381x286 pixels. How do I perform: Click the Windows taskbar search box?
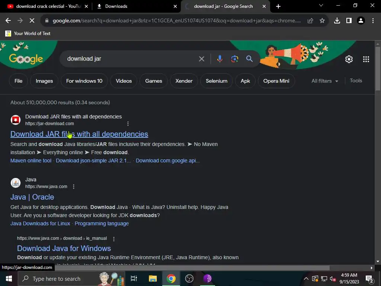(71, 279)
